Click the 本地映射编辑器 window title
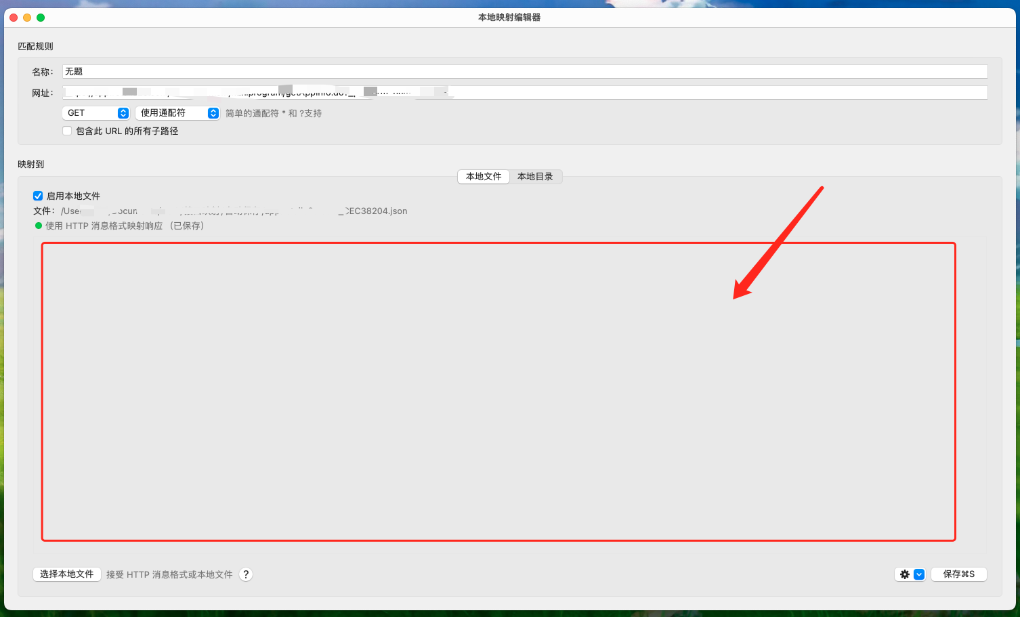Image resolution: width=1020 pixels, height=617 pixels. click(x=509, y=17)
